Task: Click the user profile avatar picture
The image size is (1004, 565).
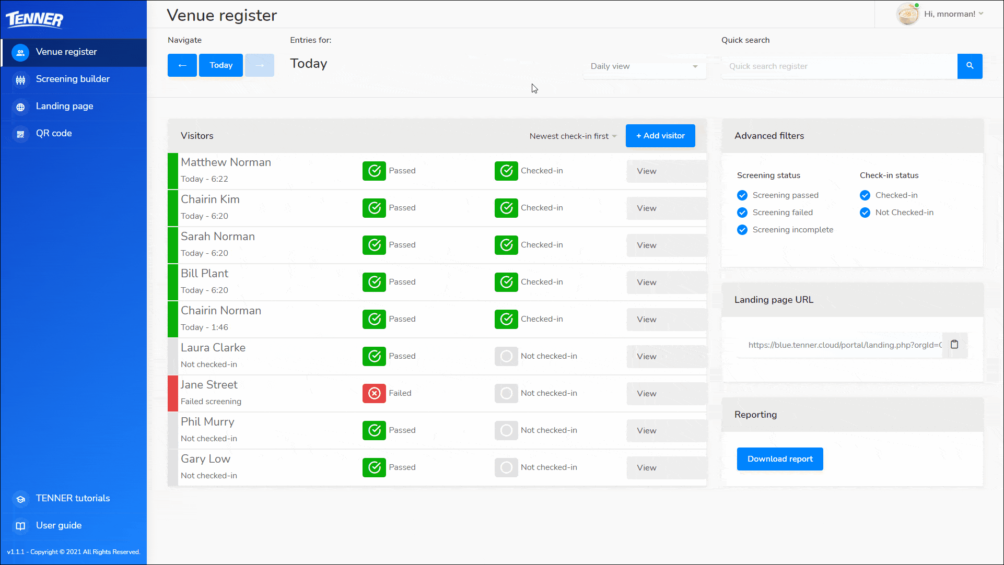Action: [x=908, y=14]
